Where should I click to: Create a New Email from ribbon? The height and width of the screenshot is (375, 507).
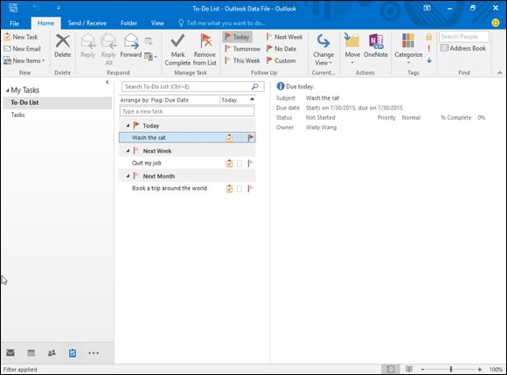tap(22, 49)
